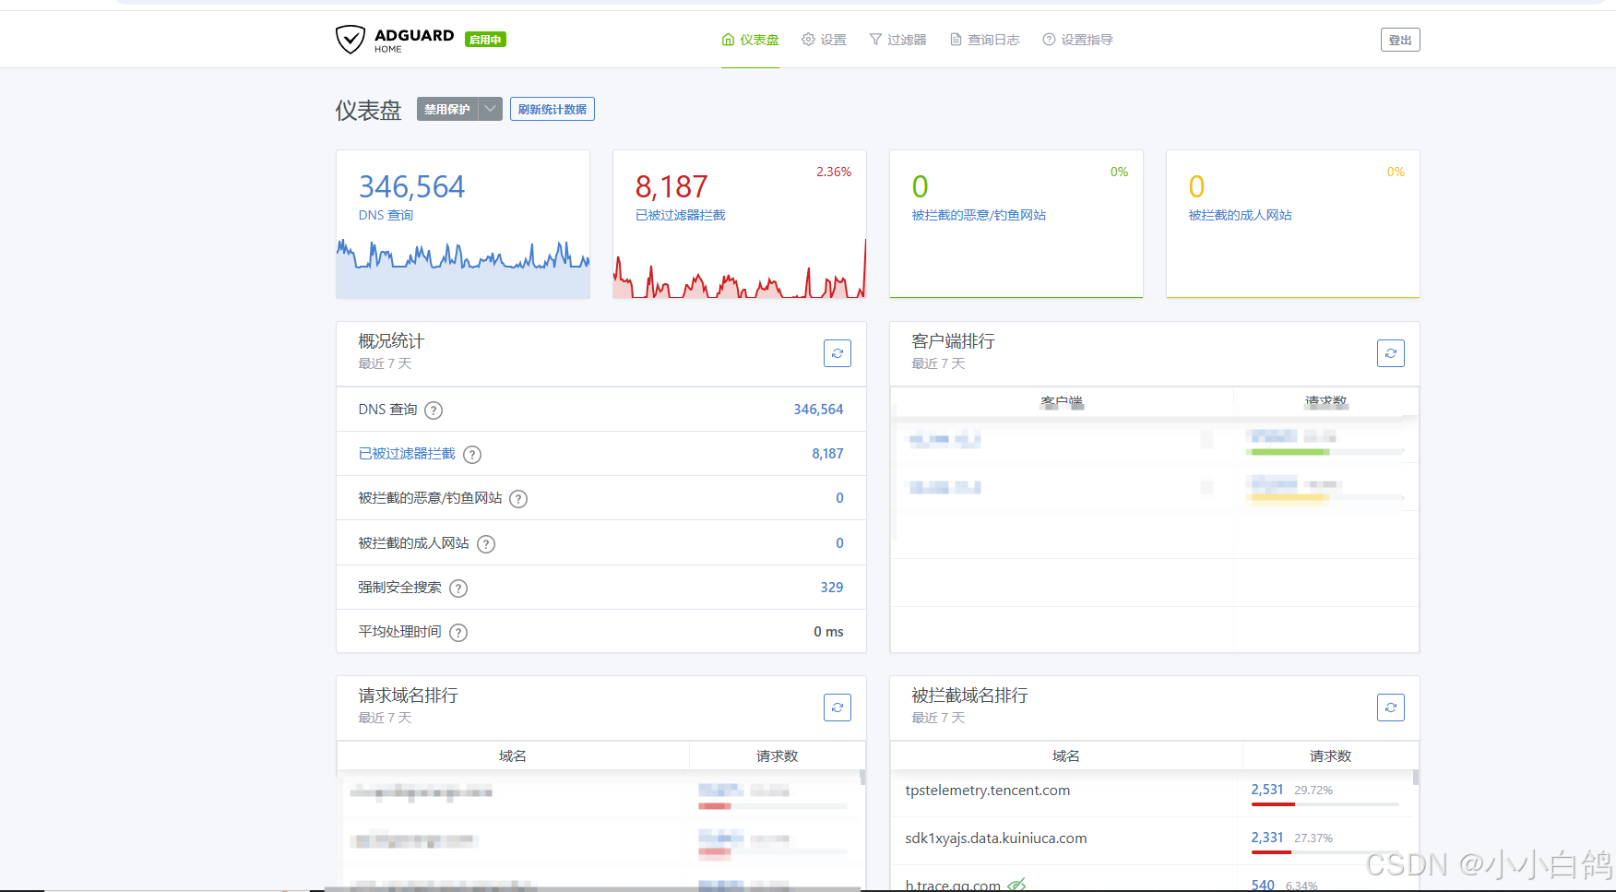
Task: Refresh the 被拦截域名排行 panel
Action: 1390,708
